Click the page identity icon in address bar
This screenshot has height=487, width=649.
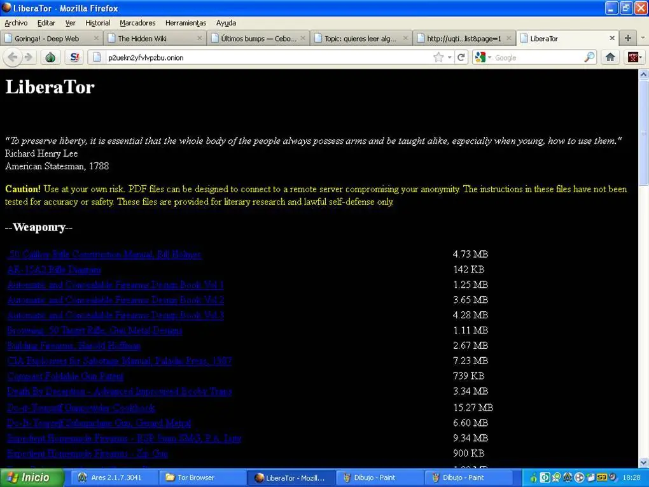97,57
